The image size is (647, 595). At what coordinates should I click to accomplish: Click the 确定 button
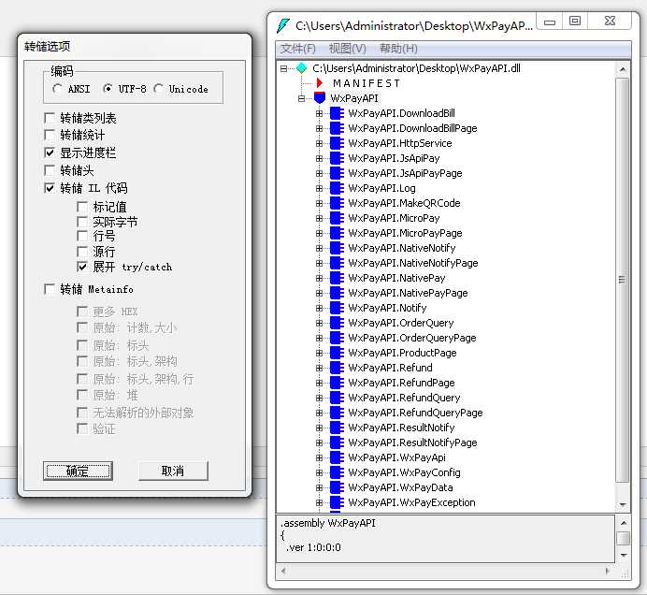click(78, 471)
